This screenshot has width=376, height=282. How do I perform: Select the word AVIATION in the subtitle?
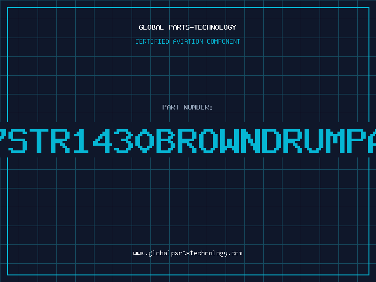pyautogui.click(x=188, y=41)
